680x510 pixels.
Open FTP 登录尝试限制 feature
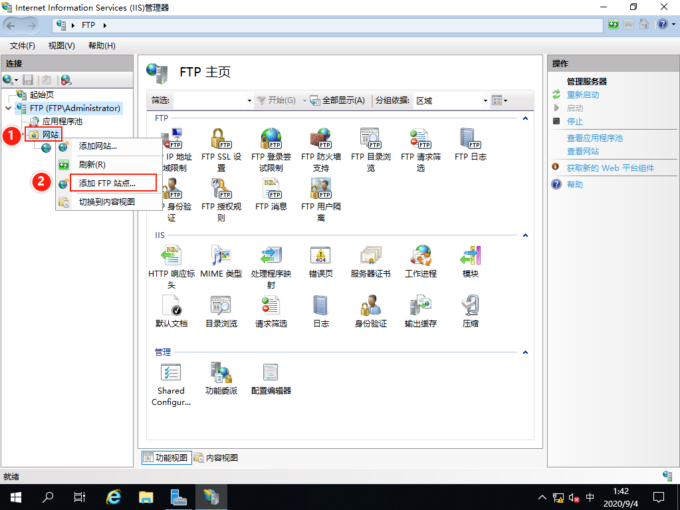point(271,150)
